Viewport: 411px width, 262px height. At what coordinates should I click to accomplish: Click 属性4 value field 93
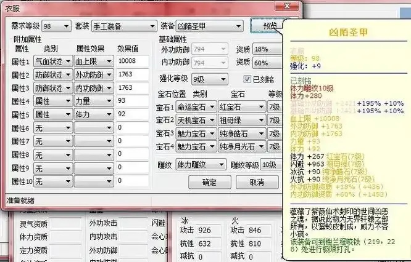click(132, 101)
